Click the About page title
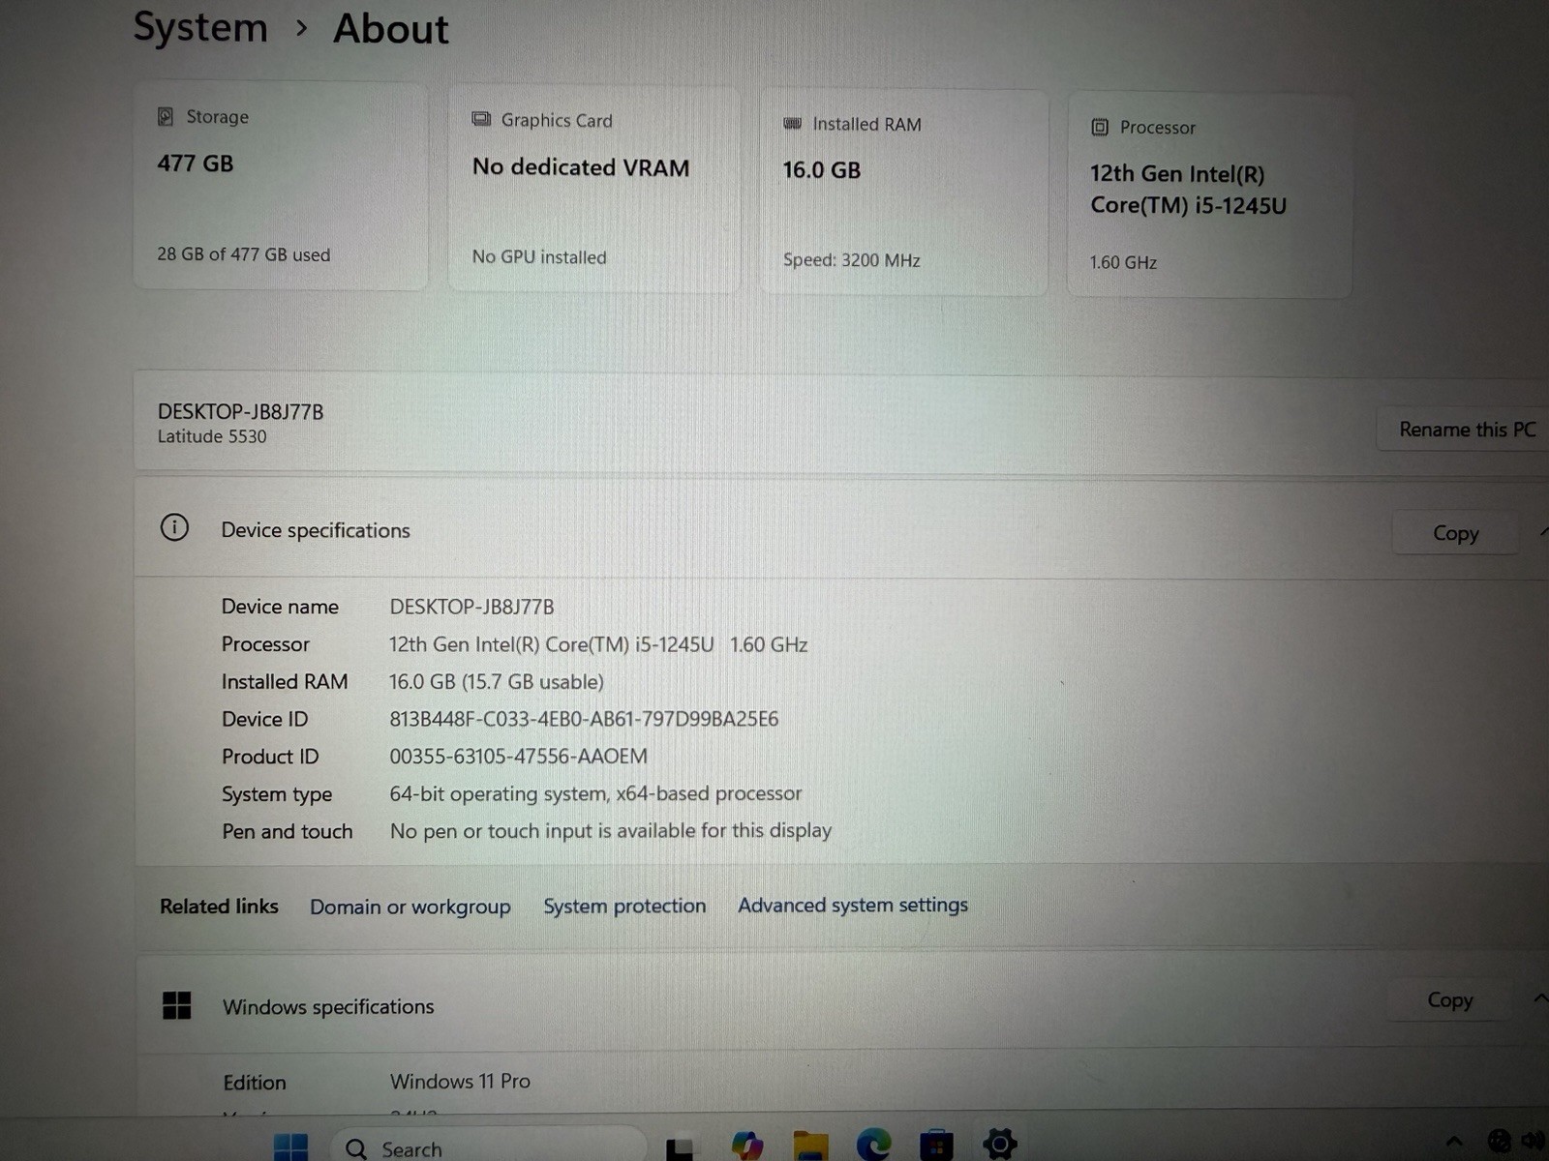The width and height of the screenshot is (1549, 1161). tap(391, 29)
